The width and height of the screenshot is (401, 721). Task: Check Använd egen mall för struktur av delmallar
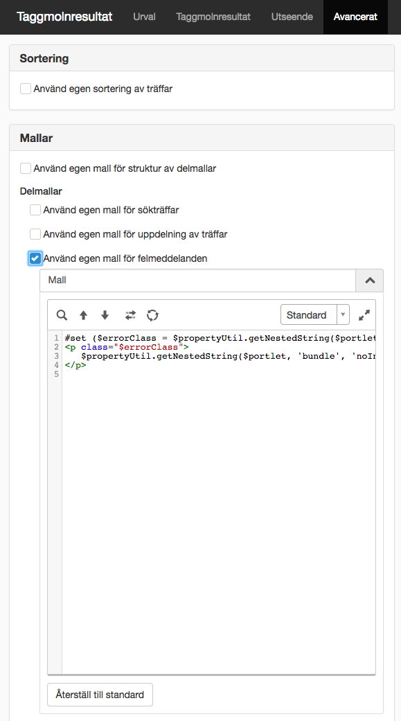[26, 168]
